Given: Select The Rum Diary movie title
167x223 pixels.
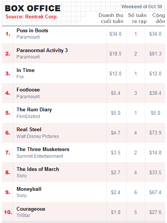Looking at the screenshot, I should pos(34,110).
